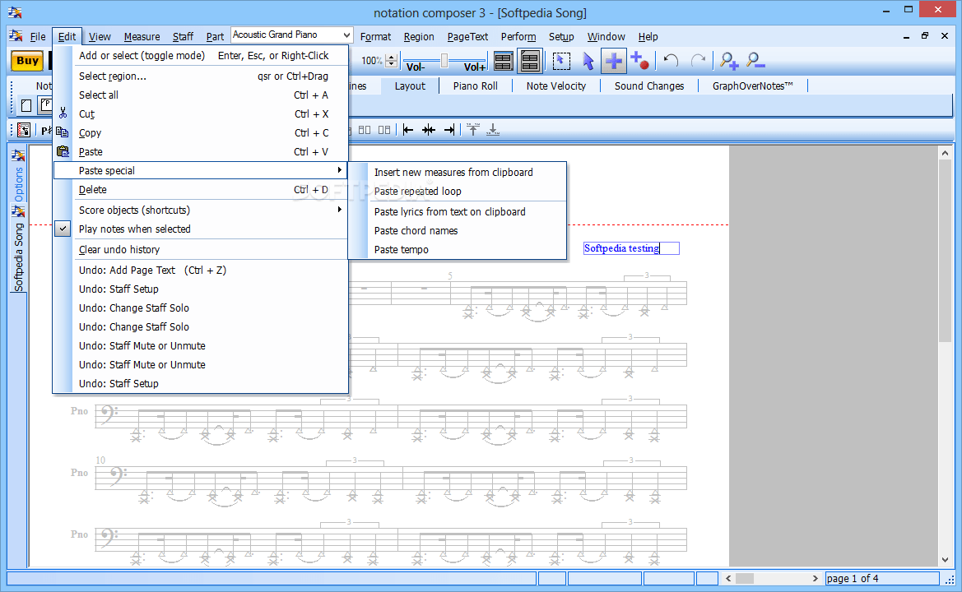
Task: Click the center align arrows icon
Action: [428, 130]
